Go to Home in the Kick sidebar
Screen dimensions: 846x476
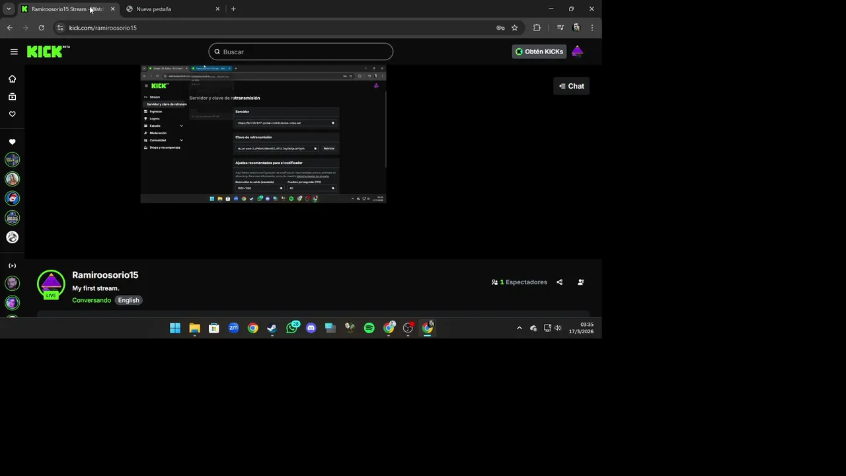click(12, 79)
